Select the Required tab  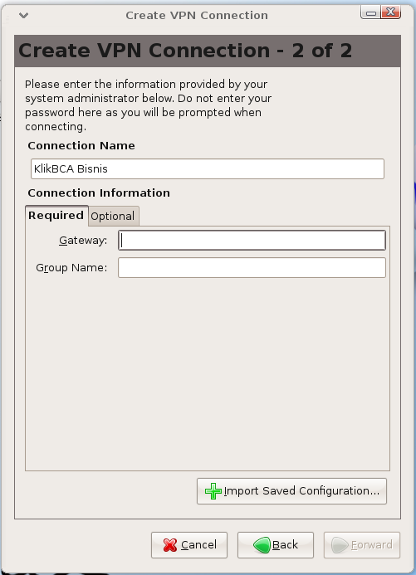point(56,215)
